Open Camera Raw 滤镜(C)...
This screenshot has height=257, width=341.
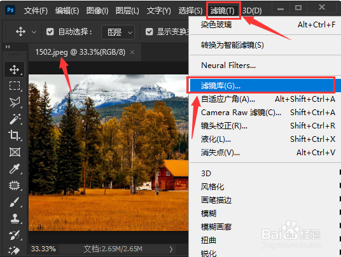tap(265, 113)
